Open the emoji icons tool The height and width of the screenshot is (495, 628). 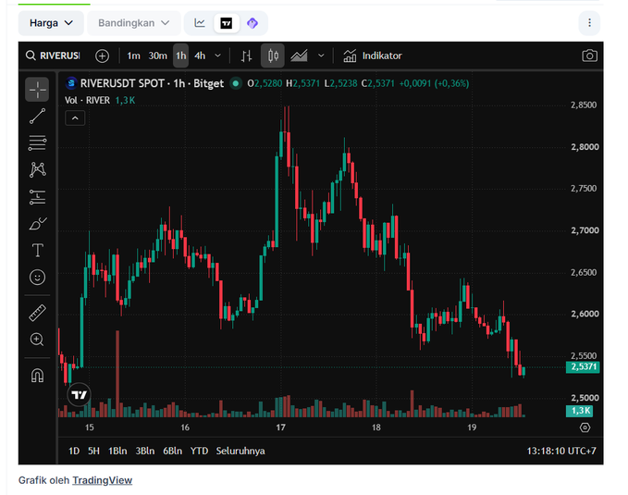[37, 278]
